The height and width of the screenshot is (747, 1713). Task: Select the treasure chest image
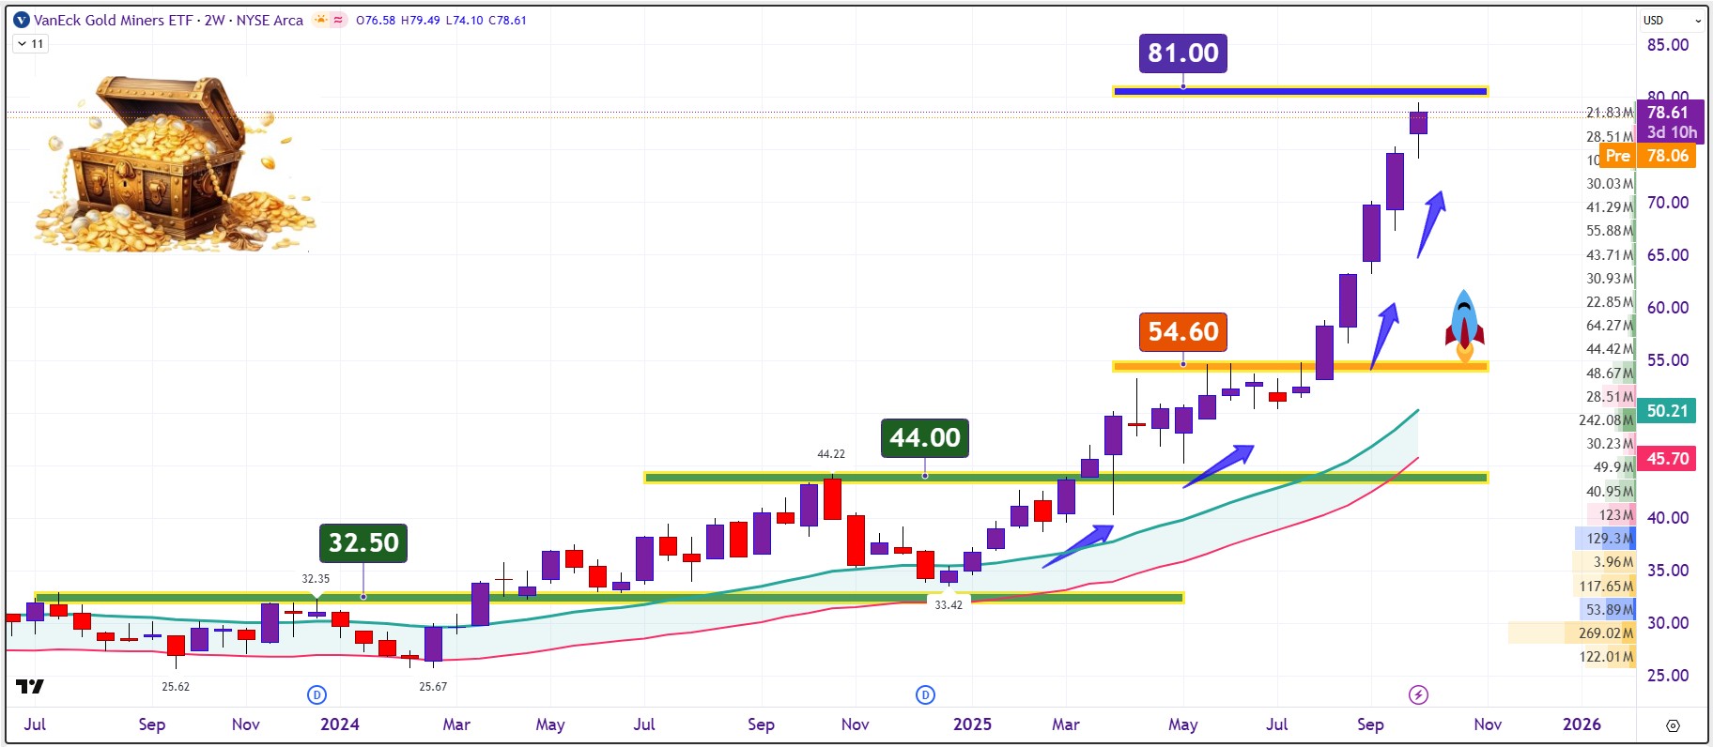(174, 164)
